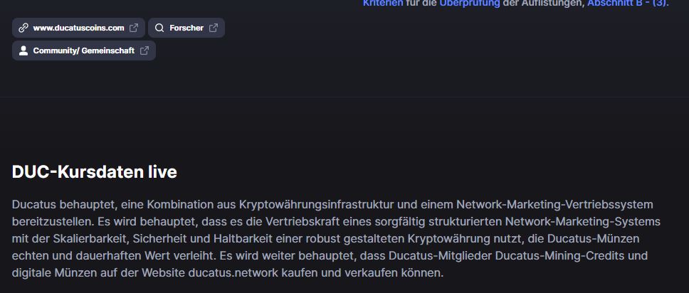Viewport: 689px width, 293px height.
Task: Follow the blue Überprüfung link
Action: click(469, 3)
